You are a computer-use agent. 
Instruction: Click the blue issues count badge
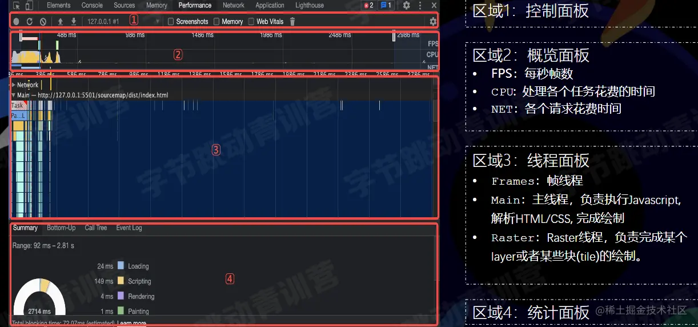[386, 5]
